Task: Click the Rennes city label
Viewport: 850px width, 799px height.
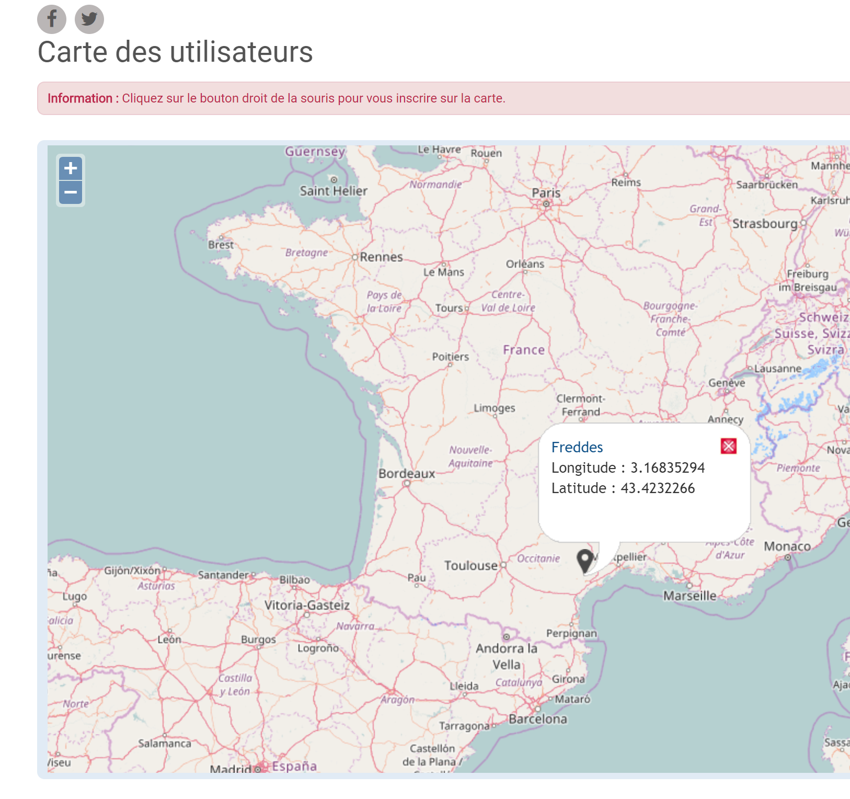Action: 381,257
